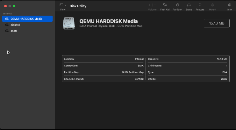Click the S.M.A.R.T. status Verified value
Viewport: 236px width, 130px height.
139,79
